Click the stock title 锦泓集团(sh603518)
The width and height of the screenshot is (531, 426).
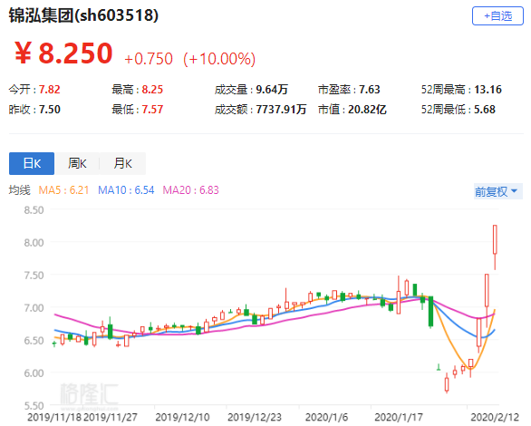(83, 15)
